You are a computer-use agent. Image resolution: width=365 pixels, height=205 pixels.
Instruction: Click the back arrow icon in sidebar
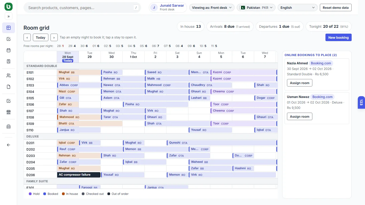click(9, 145)
